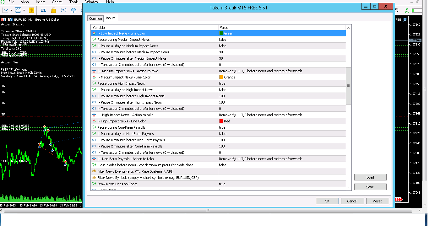Click the green LVL arrow icon
This screenshot has width=429, height=241.
point(407,11)
